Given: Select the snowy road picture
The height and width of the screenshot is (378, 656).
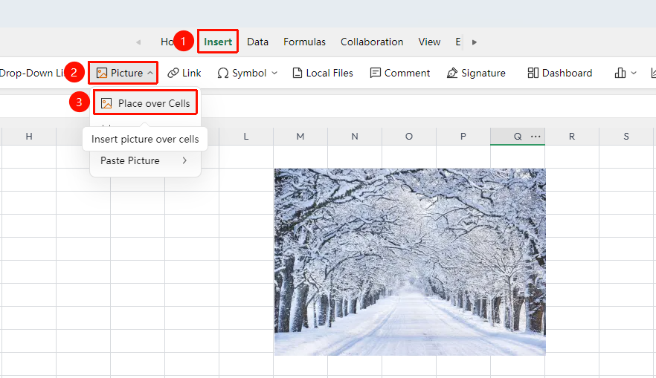Looking at the screenshot, I should pos(410,262).
